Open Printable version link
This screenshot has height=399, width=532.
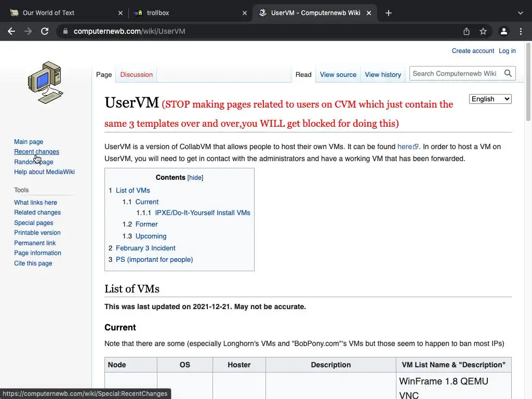[37, 233]
